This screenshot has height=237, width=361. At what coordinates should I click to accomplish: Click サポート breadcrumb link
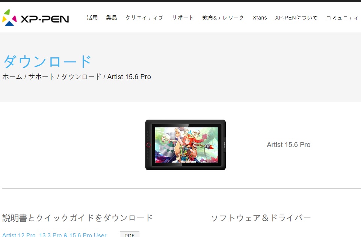pyautogui.click(x=42, y=76)
